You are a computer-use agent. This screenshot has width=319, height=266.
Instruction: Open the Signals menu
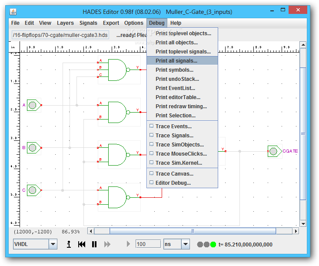(88, 23)
